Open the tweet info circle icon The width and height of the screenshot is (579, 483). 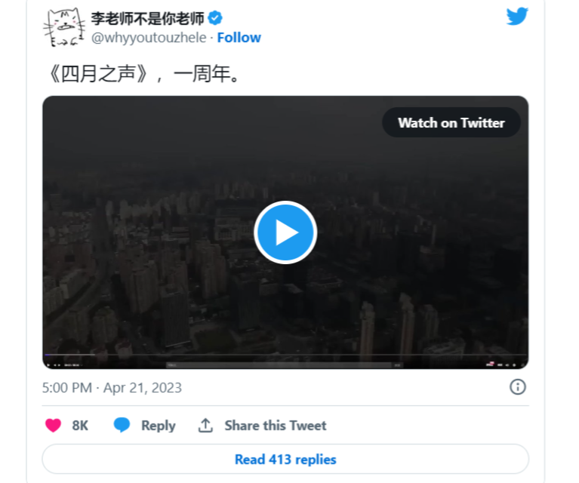coord(517,387)
